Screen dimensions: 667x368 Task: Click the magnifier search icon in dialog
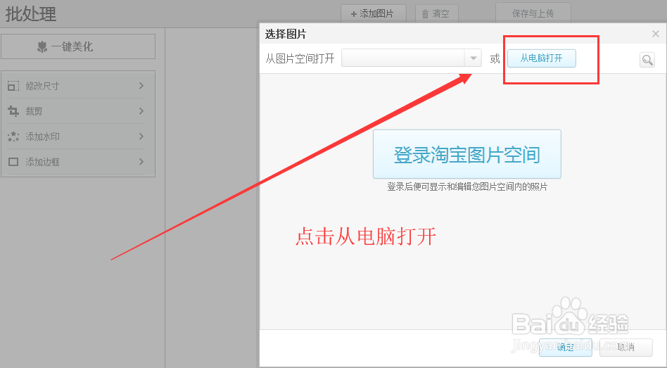tap(647, 60)
